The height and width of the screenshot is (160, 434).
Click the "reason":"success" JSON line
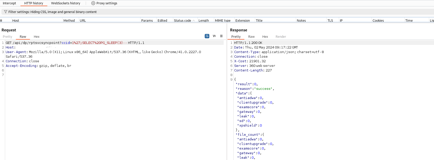point(255,89)
